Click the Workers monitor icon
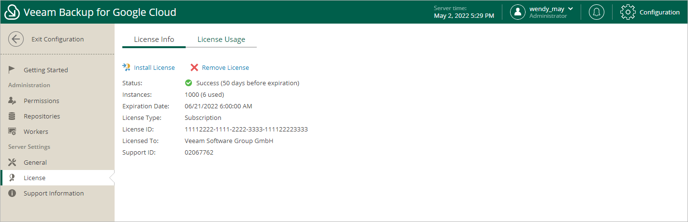The width and height of the screenshot is (688, 222). point(13,131)
